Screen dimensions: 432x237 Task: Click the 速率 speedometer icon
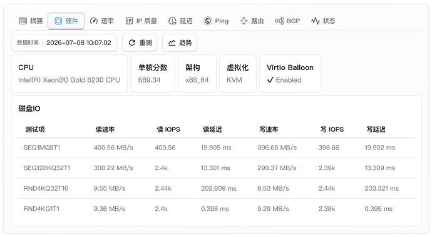(x=94, y=21)
